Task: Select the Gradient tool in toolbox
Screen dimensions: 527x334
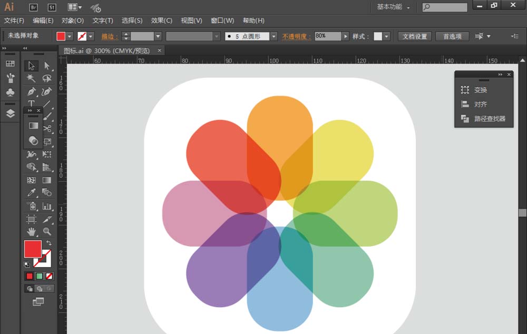Action: (x=47, y=180)
